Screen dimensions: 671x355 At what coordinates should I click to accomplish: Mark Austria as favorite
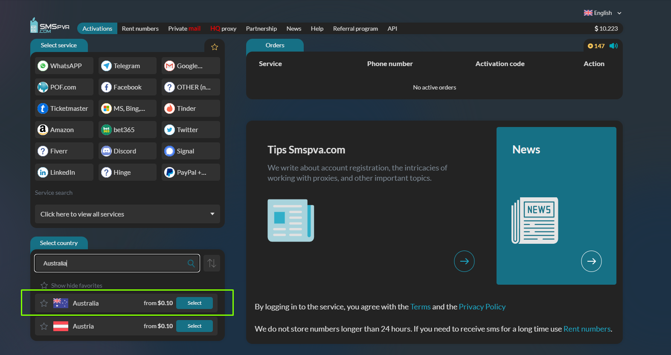[x=44, y=326]
